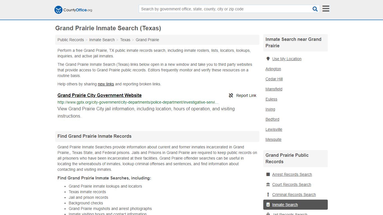Click the magnifying glass search icon

(315, 9)
